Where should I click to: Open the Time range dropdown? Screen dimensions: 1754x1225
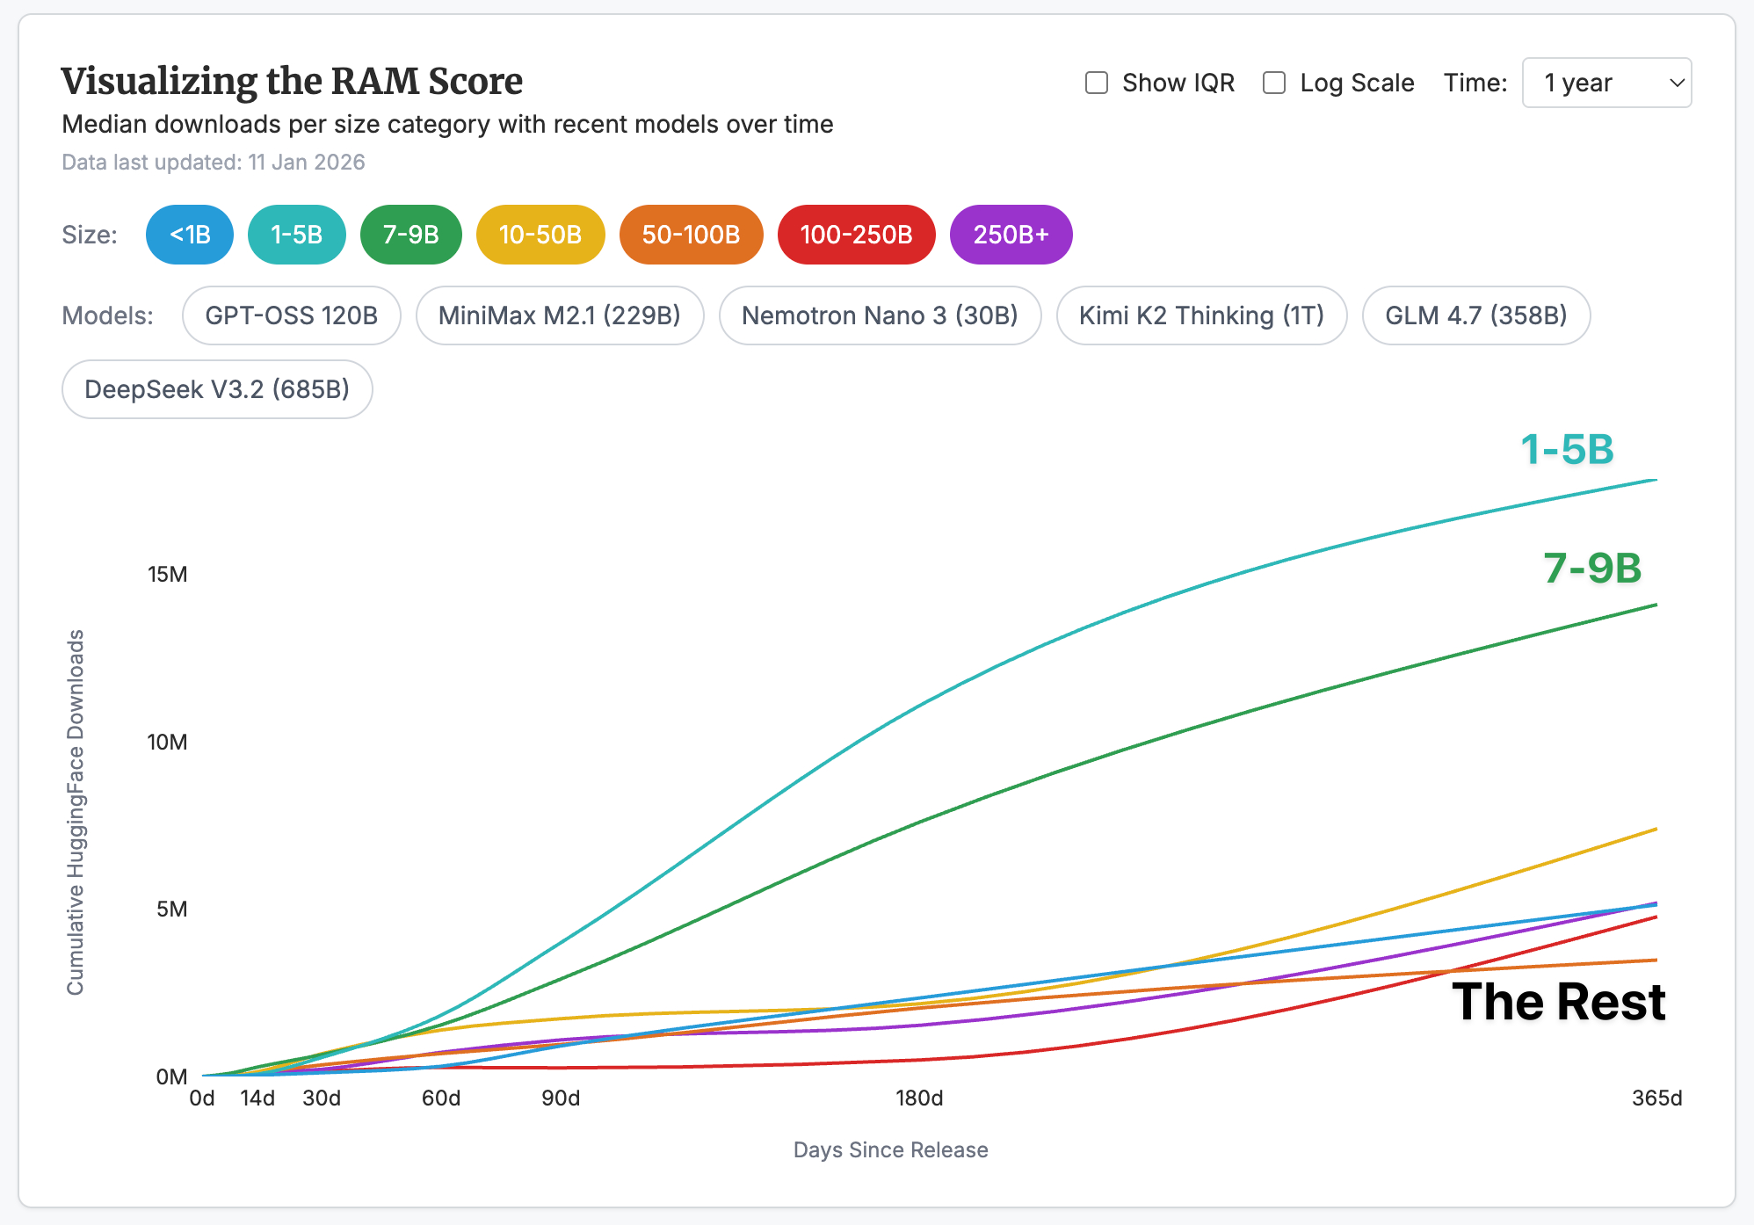coord(1605,83)
